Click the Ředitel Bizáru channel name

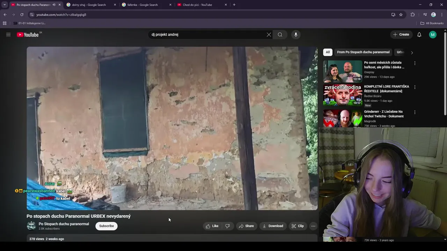[373, 96]
